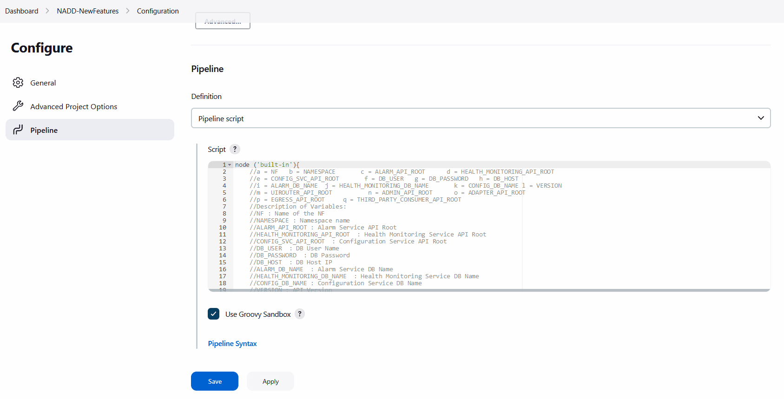This screenshot has width=784, height=399.
Task: Click script line 1 node ('built-in'){
Action: coord(267,165)
